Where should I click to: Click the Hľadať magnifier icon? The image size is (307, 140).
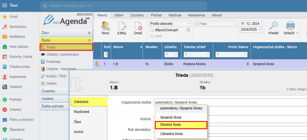pos(273,26)
